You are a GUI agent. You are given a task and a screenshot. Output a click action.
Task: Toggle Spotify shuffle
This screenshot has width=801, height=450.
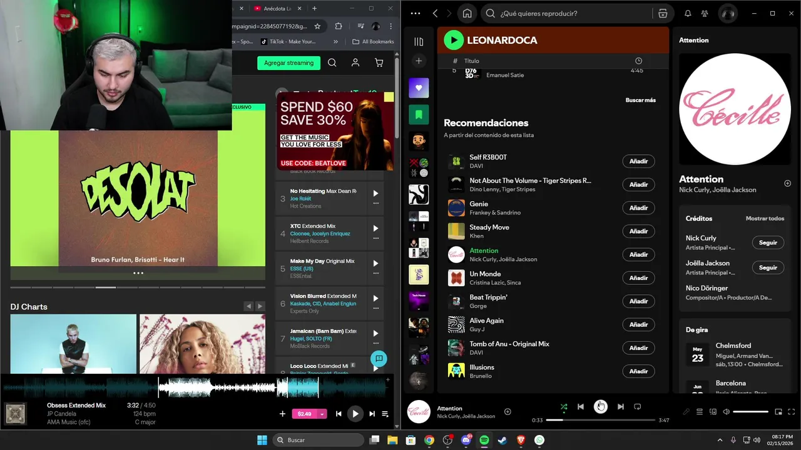pos(563,407)
